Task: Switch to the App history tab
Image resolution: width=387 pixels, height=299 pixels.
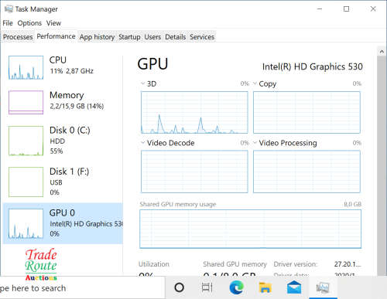Action: [97, 37]
